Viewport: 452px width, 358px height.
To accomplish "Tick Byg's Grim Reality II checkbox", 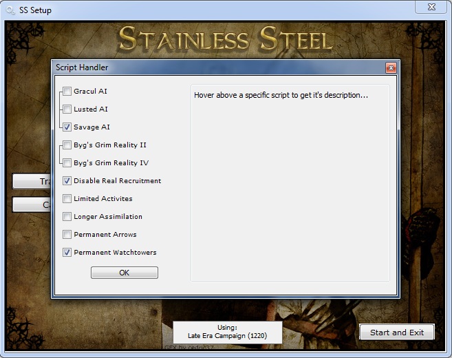I will pyautogui.click(x=67, y=145).
